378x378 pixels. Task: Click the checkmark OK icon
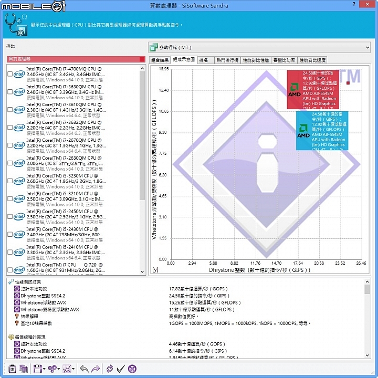[121, 369]
